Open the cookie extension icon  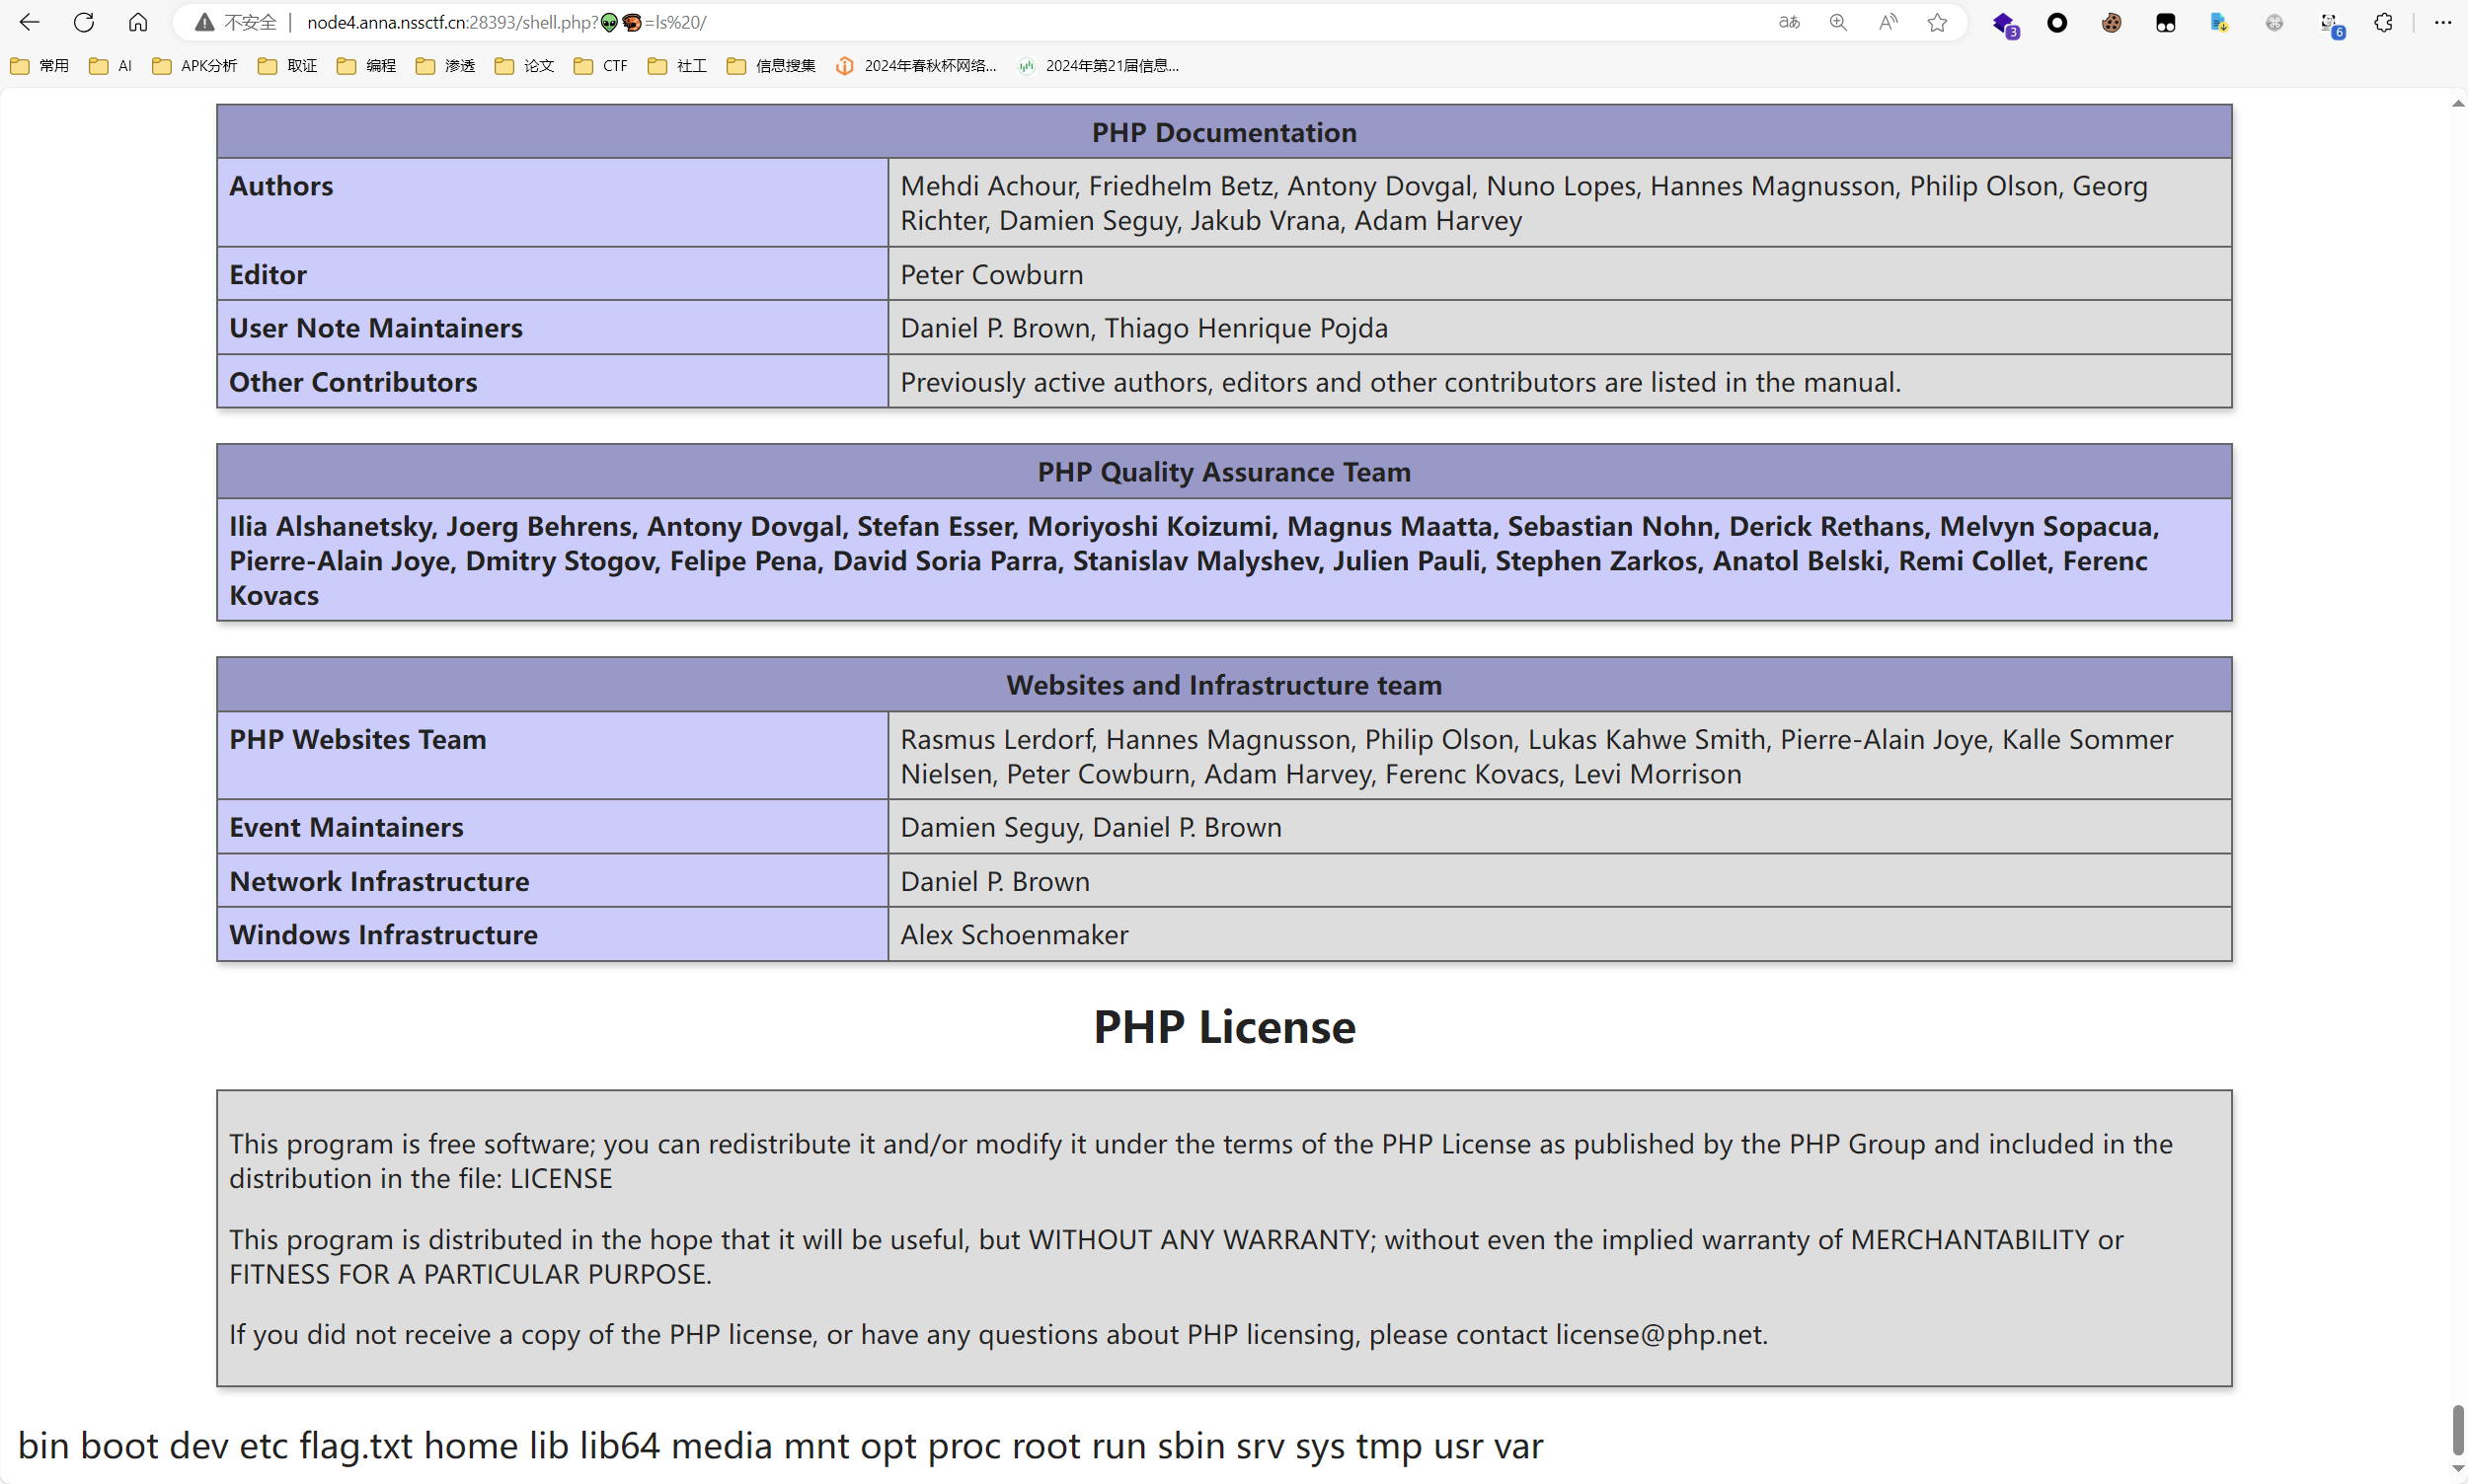click(2111, 22)
